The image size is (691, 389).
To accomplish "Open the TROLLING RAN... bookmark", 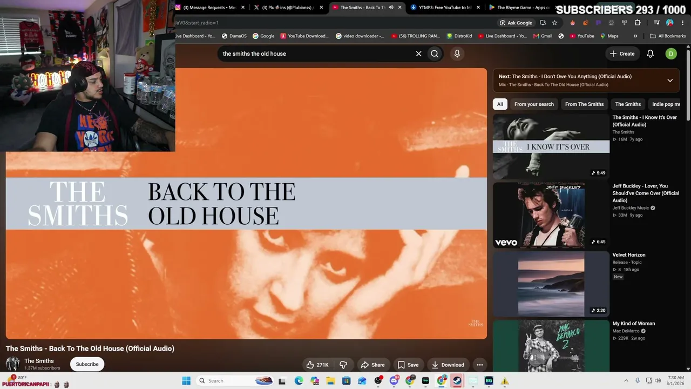I will point(415,36).
